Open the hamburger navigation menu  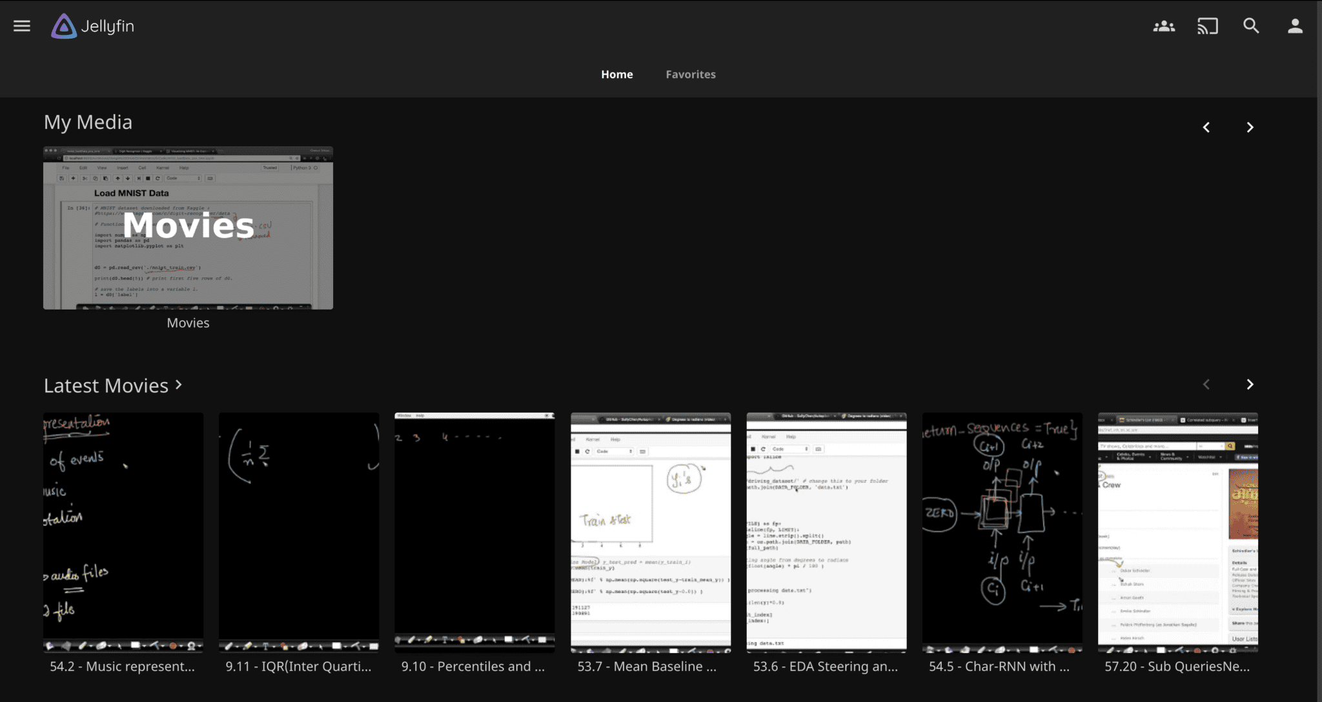tap(22, 26)
